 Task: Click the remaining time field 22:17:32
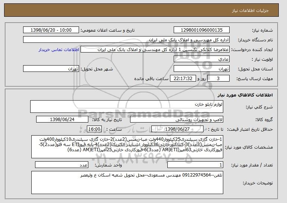coord(183,79)
